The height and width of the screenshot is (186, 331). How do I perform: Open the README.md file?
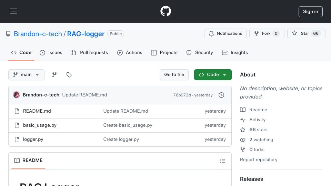(37, 111)
